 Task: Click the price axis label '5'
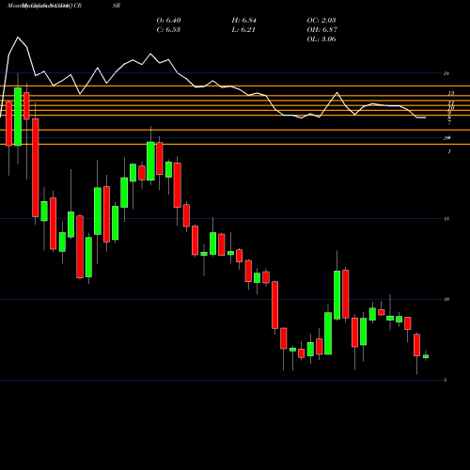[x=446, y=380]
